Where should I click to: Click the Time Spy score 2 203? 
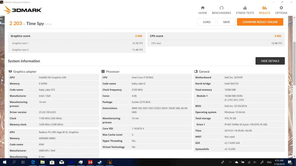[x=16, y=23]
